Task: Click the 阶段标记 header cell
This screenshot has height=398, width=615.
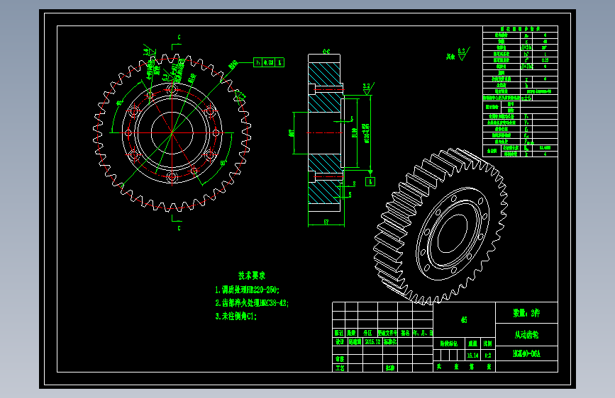Action: coord(449,343)
